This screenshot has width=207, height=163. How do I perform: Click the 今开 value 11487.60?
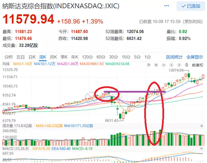(79, 32)
